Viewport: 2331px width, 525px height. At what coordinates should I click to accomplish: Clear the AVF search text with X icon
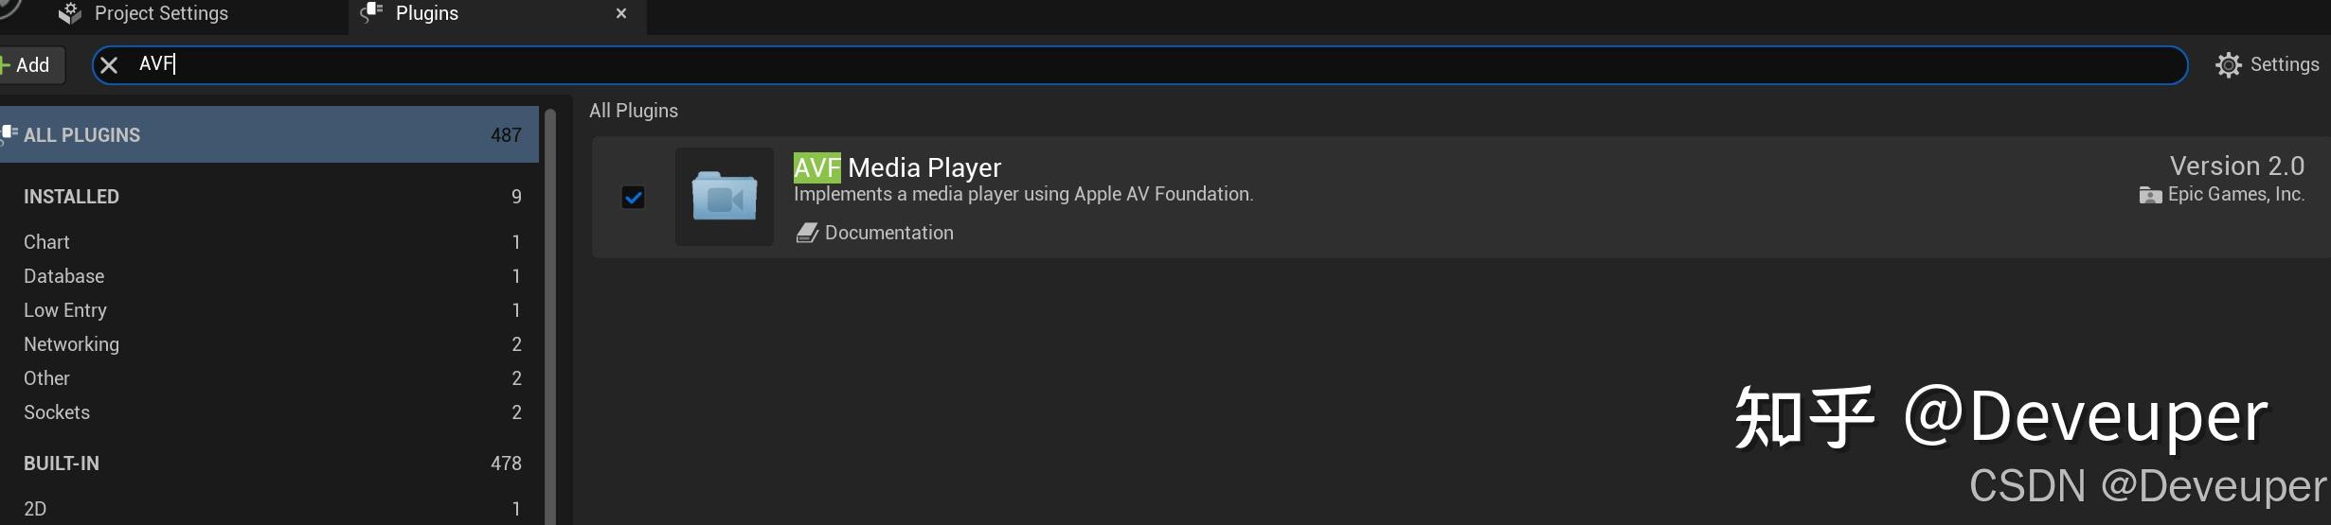coord(109,65)
